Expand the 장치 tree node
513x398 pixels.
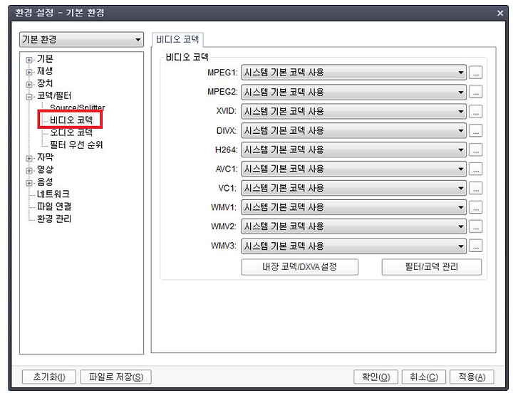(29, 85)
